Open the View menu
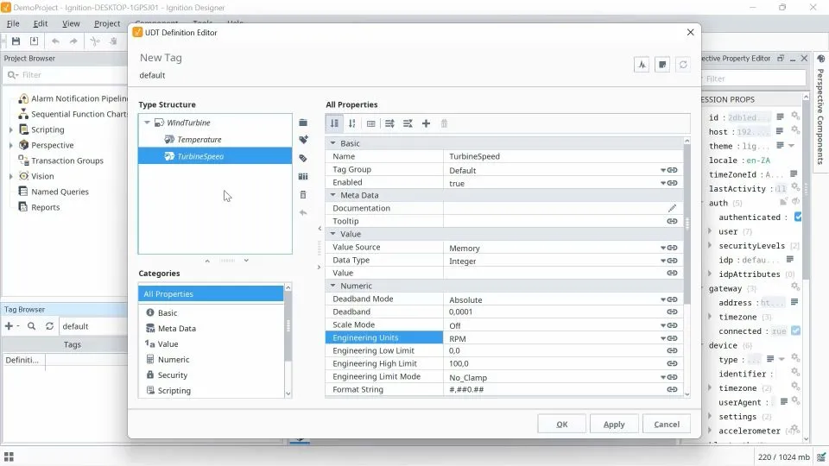The width and height of the screenshot is (829, 466). coord(71,23)
